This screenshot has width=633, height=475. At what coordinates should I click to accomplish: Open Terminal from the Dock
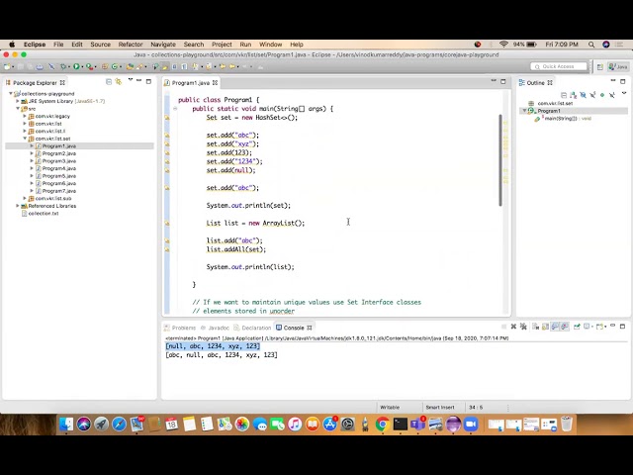point(400,425)
